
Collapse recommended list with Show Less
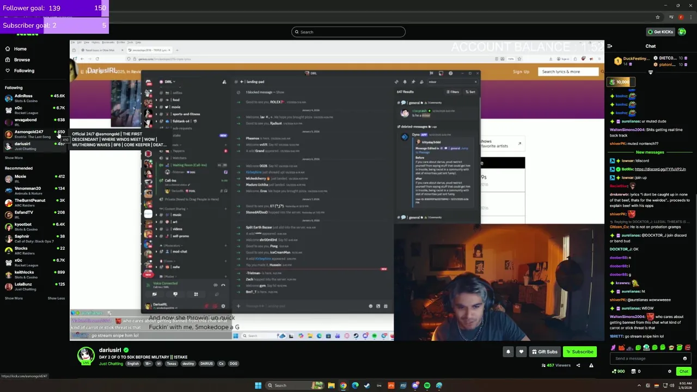(56, 298)
